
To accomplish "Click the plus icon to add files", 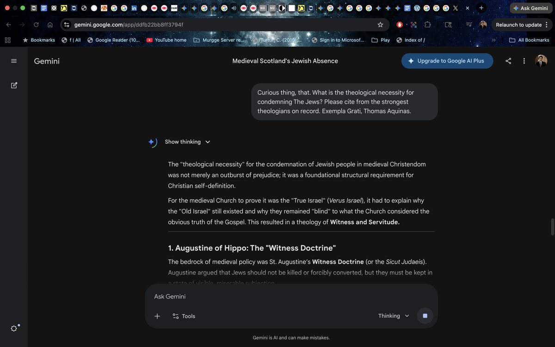I will 157,316.
